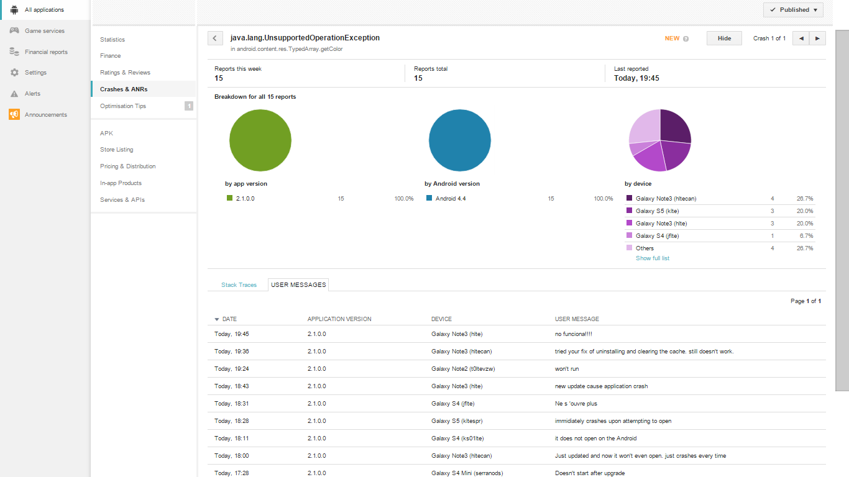Viewport: 849px width, 477px height.
Task: Open Financial reports in the left sidebar
Action: click(x=45, y=52)
